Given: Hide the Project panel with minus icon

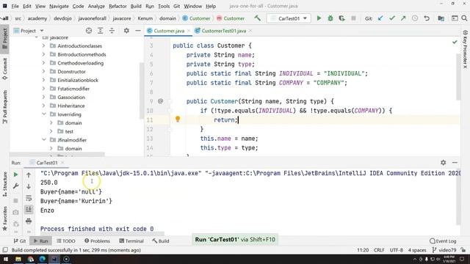Looking at the screenshot, I should coord(138,31).
